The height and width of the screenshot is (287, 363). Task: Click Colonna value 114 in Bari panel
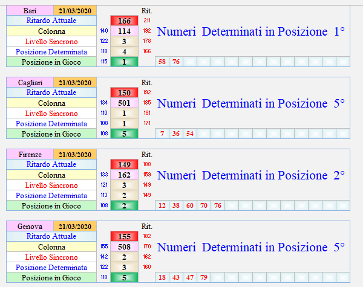pos(124,31)
